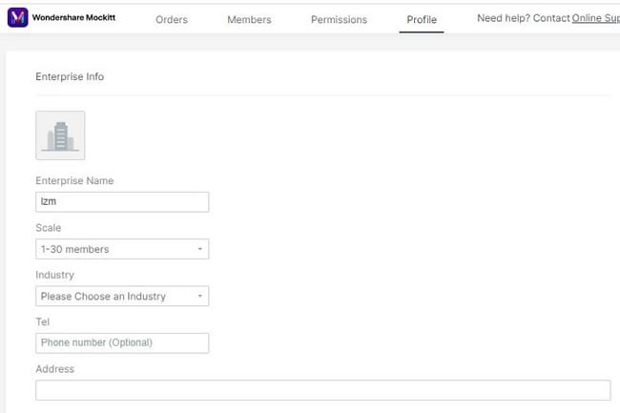The width and height of the screenshot is (620, 413).
Task: Click the Need help? Contact text
Action: coord(524,18)
